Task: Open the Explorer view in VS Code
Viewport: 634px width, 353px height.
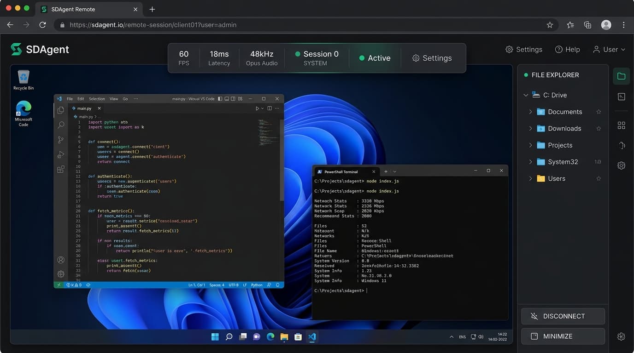Action: (61, 110)
